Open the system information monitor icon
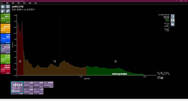Image resolution: width=188 pixels, height=101 pixels. coord(8,7)
